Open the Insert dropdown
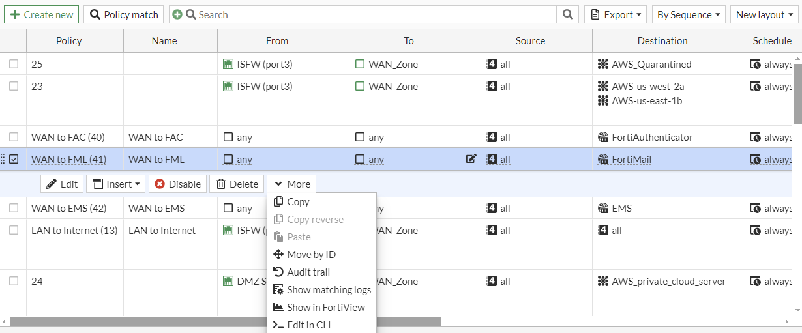 [x=115, y=184]
